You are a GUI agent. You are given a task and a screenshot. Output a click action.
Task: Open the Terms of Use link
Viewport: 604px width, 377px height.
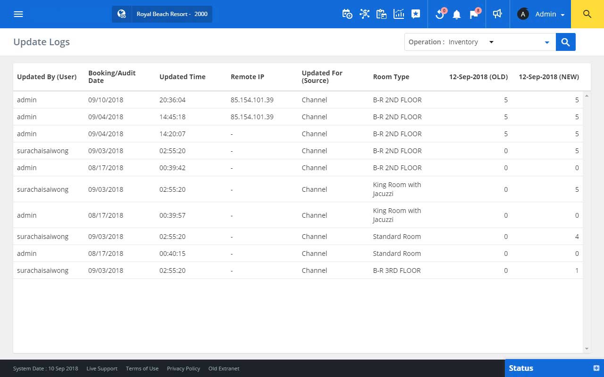(142, 369)
